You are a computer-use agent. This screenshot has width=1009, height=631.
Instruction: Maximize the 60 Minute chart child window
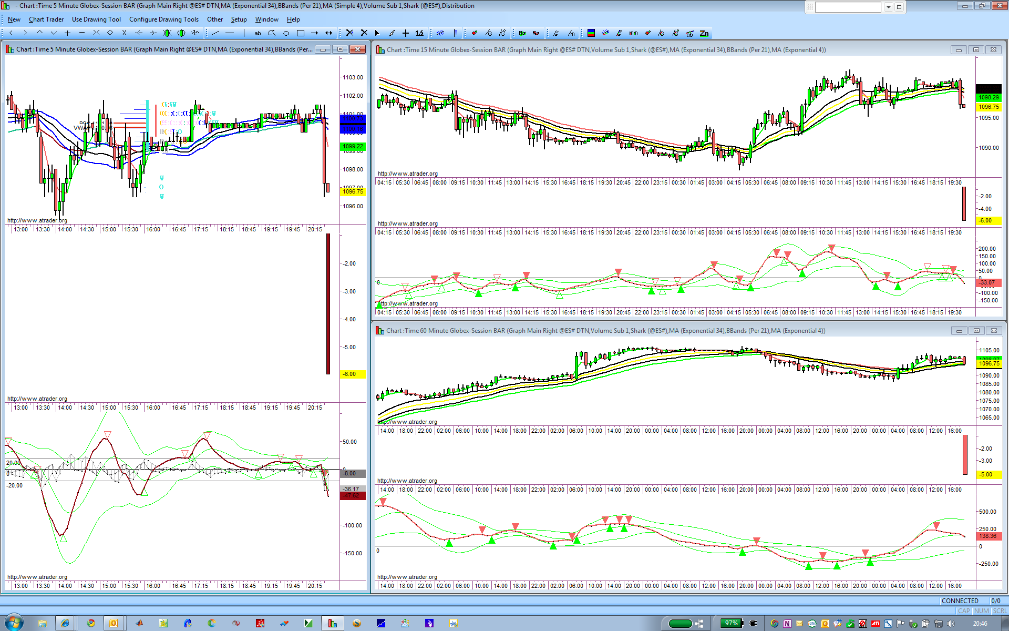click(x=976, y=331)
